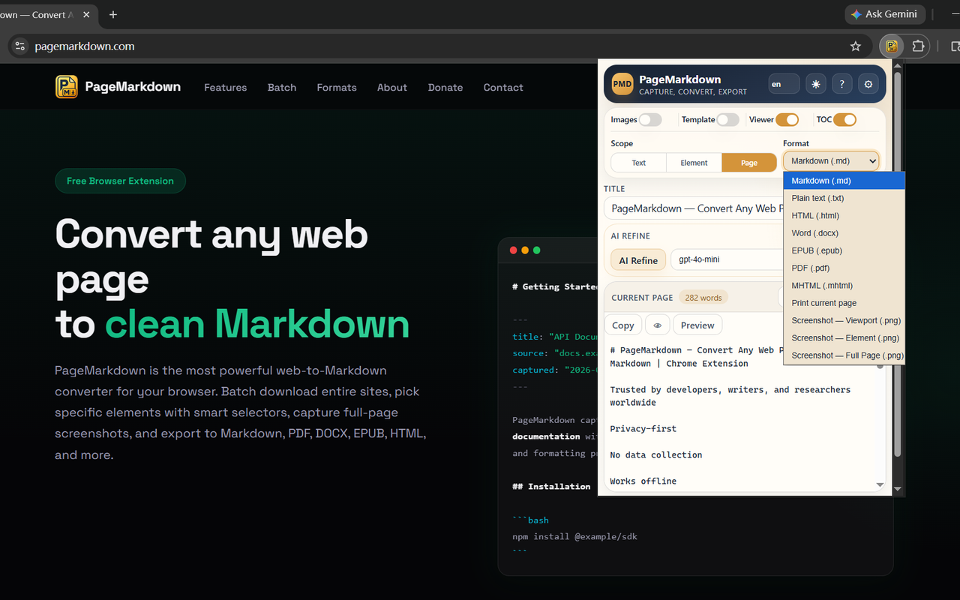Click the PageMarkdown extension icon in the toolbar
960x600 pixels.
(892, 46)
